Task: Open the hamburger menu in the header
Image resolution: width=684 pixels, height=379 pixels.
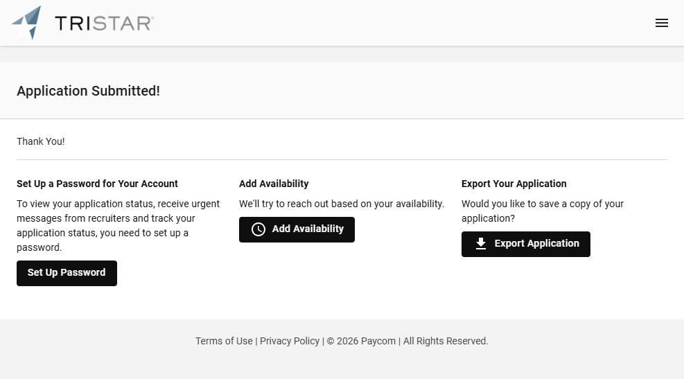Action: tap(661, 23)
